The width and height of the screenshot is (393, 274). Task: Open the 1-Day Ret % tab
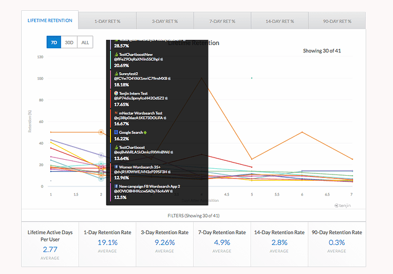click(x=107, y=21)
